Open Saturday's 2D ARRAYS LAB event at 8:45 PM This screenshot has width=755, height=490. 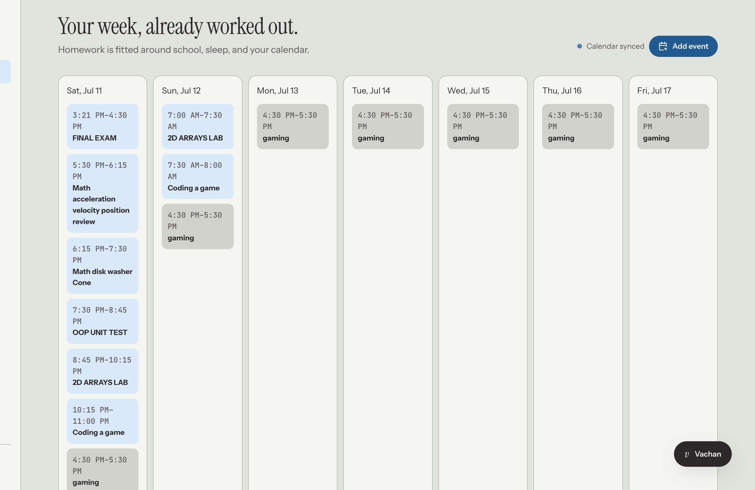(x=103, y=371)
